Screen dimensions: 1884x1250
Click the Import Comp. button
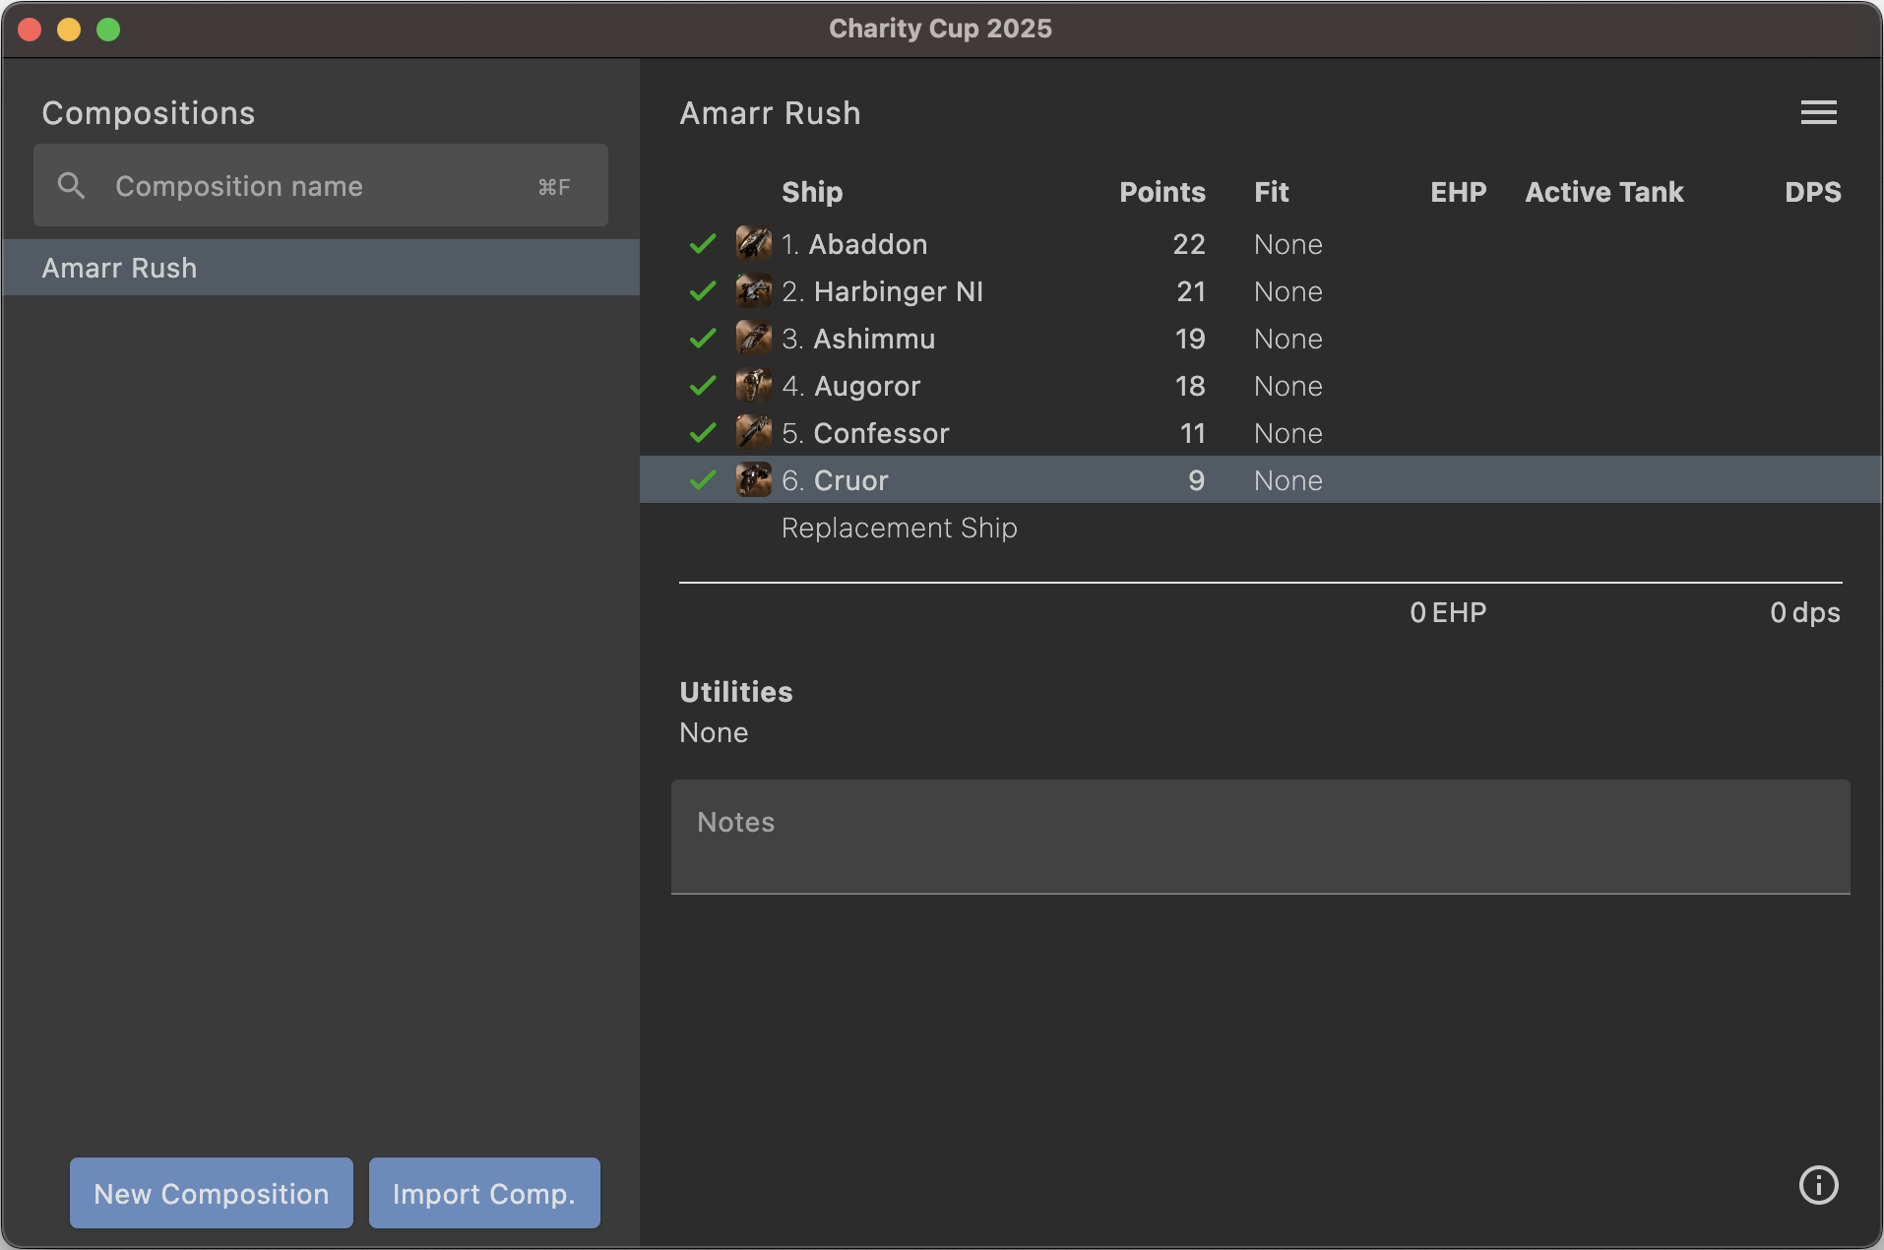[483, 1193]
